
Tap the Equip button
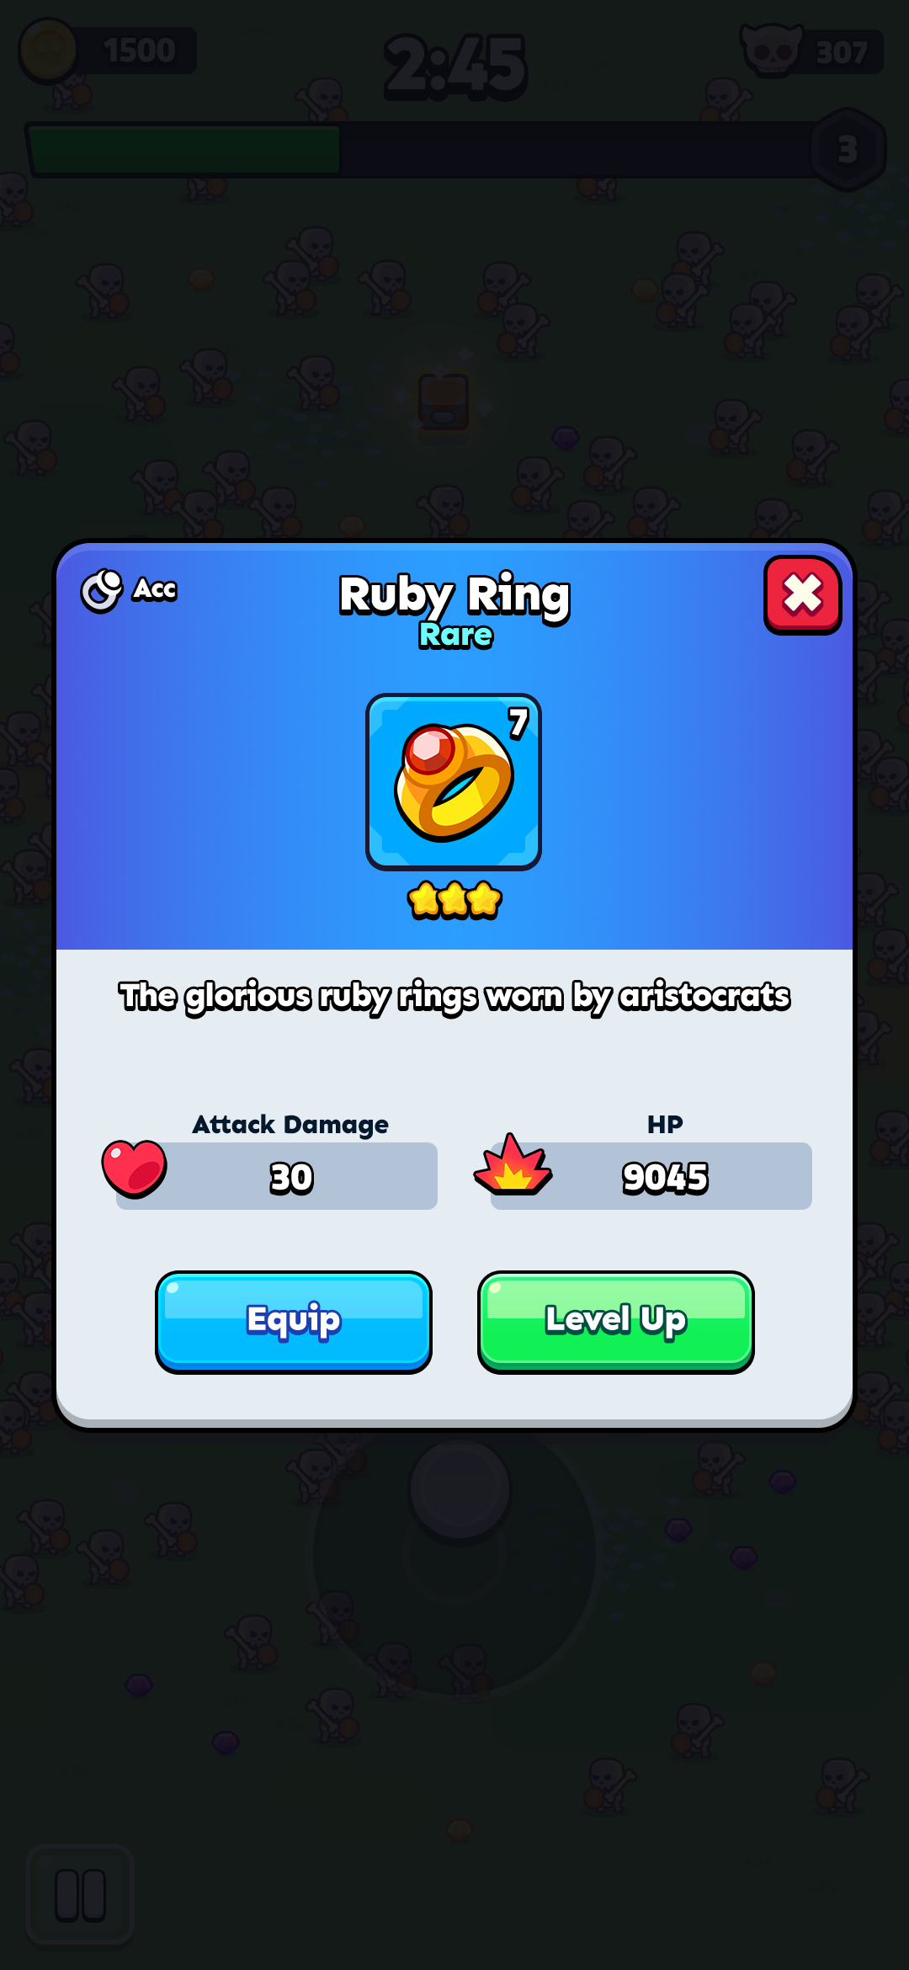click(294, 1322)
